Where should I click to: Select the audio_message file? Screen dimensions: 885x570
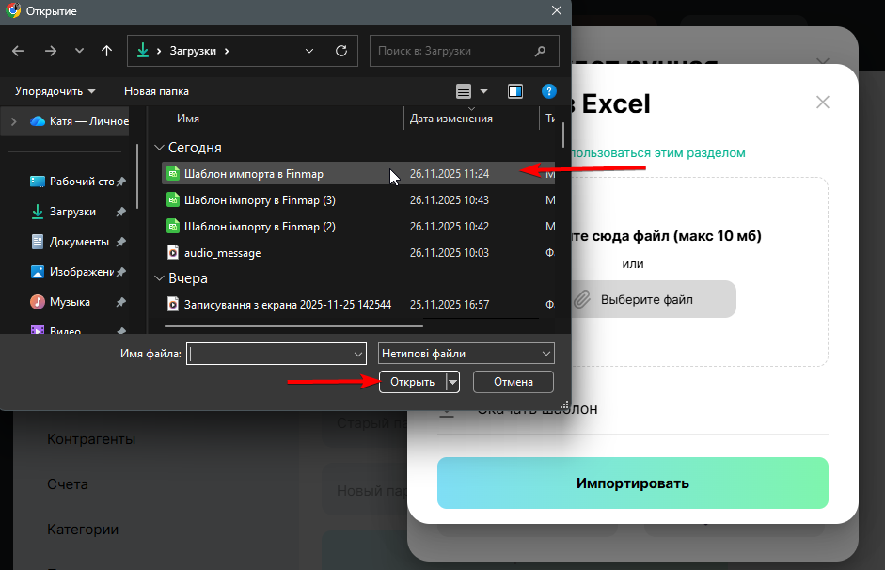coord(222,252)
